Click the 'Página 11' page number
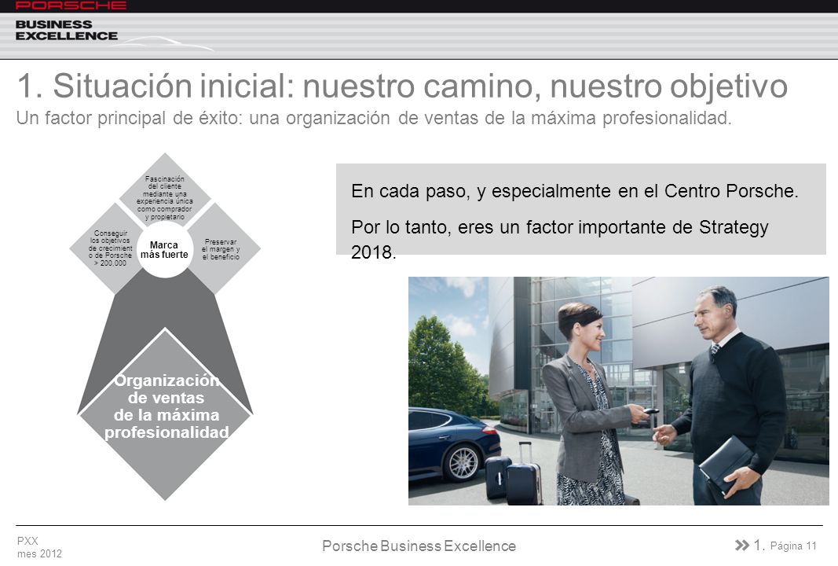 click(794, 546)
